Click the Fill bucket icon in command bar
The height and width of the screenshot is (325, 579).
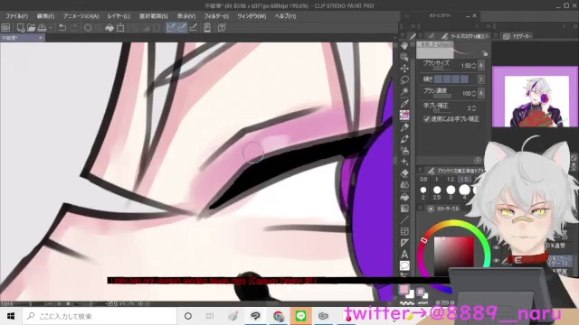tap(109, 28)
